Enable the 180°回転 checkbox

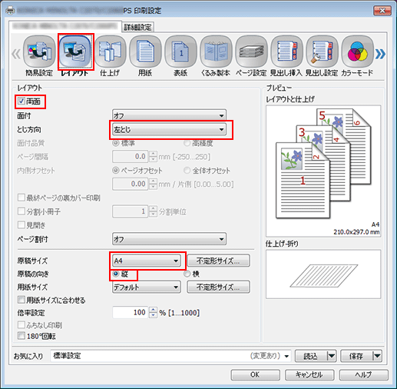(22, 335)
